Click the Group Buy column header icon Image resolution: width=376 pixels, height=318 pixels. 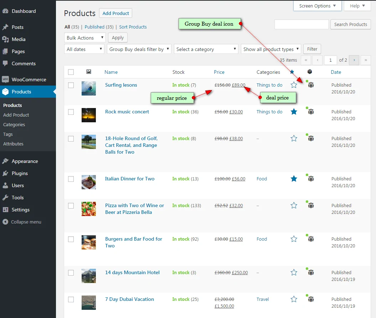(x=310, y=72)
